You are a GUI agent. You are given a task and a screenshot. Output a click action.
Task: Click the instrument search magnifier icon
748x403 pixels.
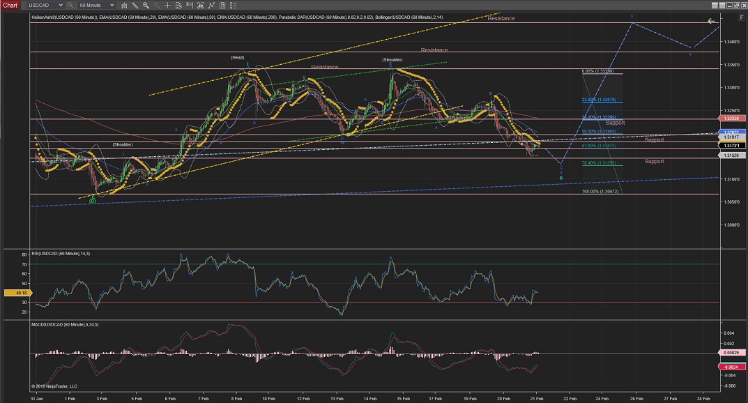(70, 5)
